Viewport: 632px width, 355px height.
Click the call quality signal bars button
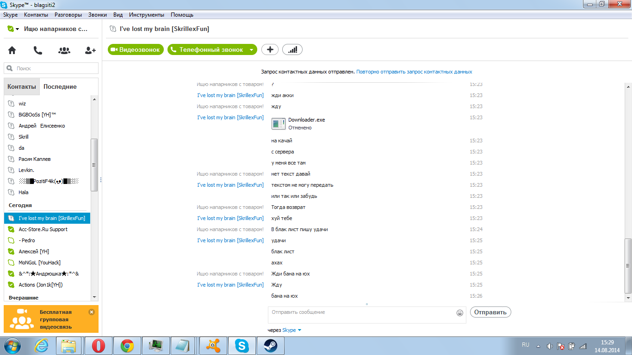click(292, 49)
